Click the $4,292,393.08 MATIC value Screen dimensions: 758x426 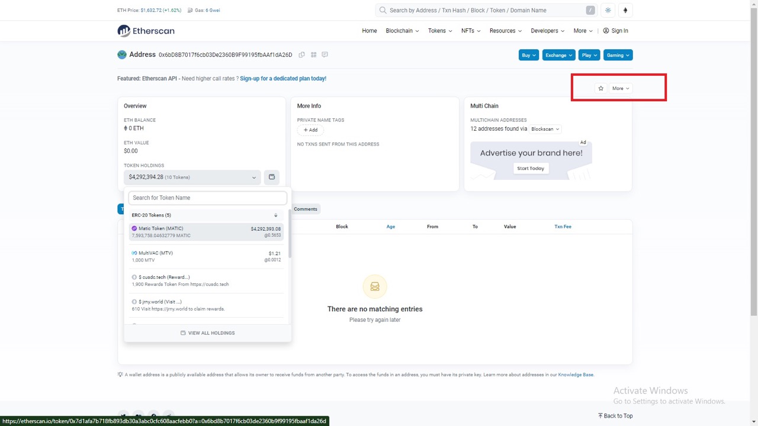(x=266, y=228)
